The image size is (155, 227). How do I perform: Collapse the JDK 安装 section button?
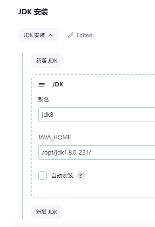point(38,35)
